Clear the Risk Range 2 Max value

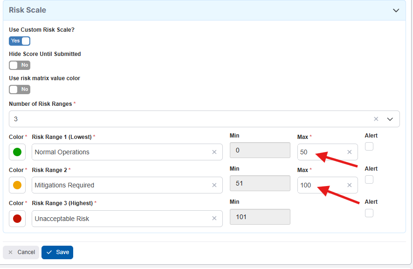point(349,185)
